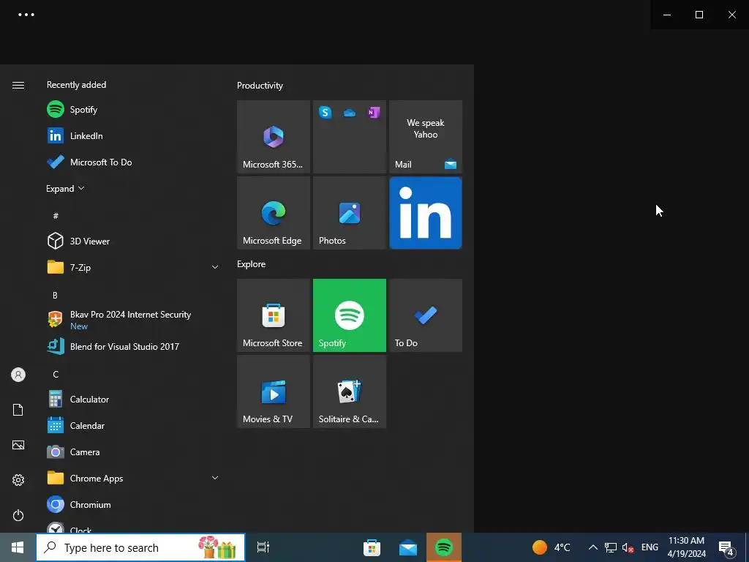This screenshot has height=562, width=749.
Task: Expand the Recently added section
Action: (x=65, y=188)
